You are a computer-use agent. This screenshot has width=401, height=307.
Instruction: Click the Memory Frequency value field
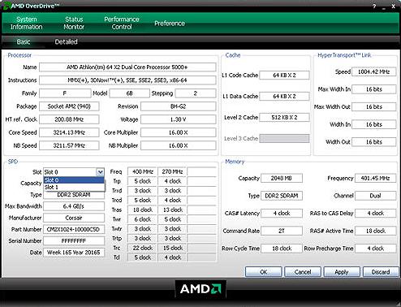tap(375, 178)
